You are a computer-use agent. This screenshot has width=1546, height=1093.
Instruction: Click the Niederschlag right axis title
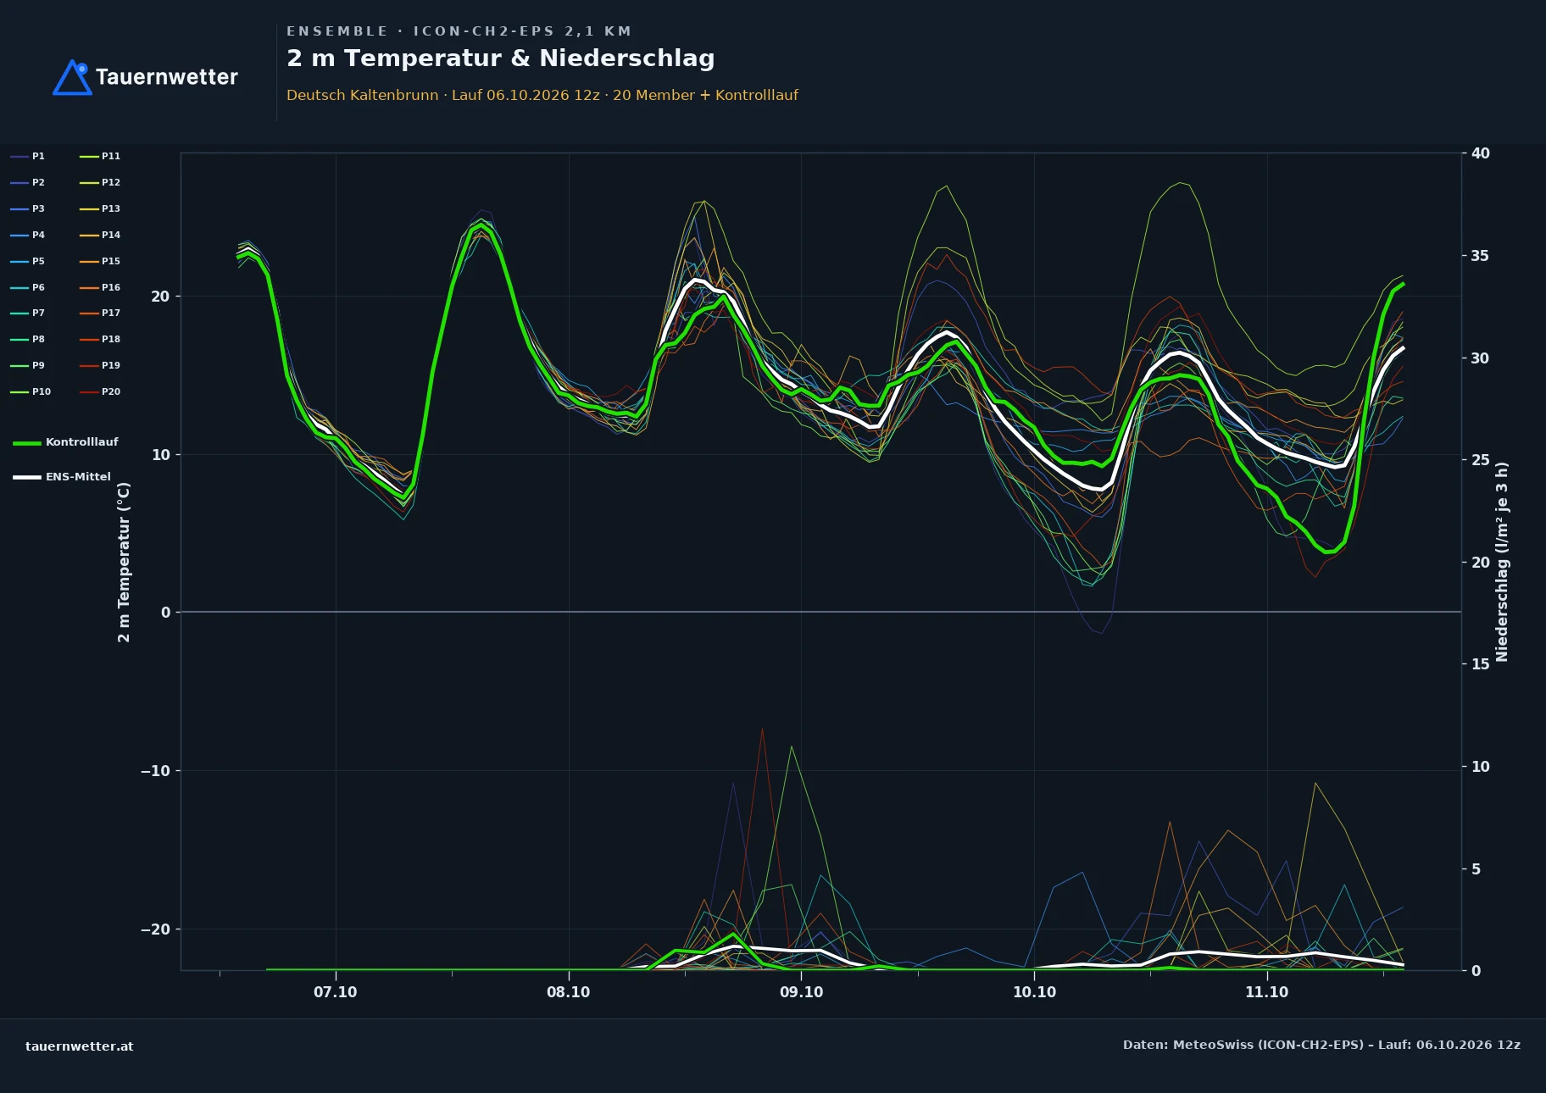[1502, 562]
